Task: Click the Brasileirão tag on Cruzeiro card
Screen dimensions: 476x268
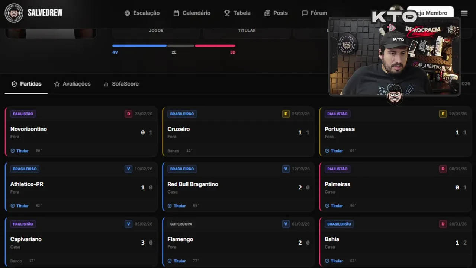Action: tap(182, 114)
